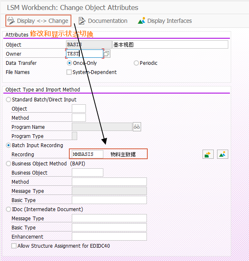
Task: Click Method field under BAPI section
Action: click(109, 182)
